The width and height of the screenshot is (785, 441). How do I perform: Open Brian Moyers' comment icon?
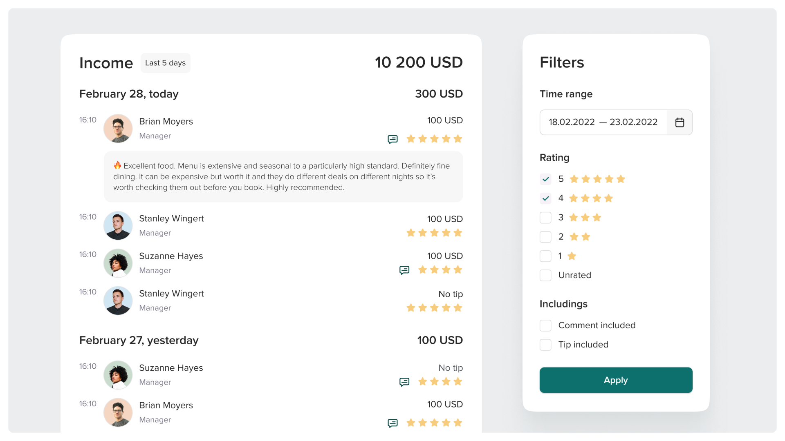point(392,139)
